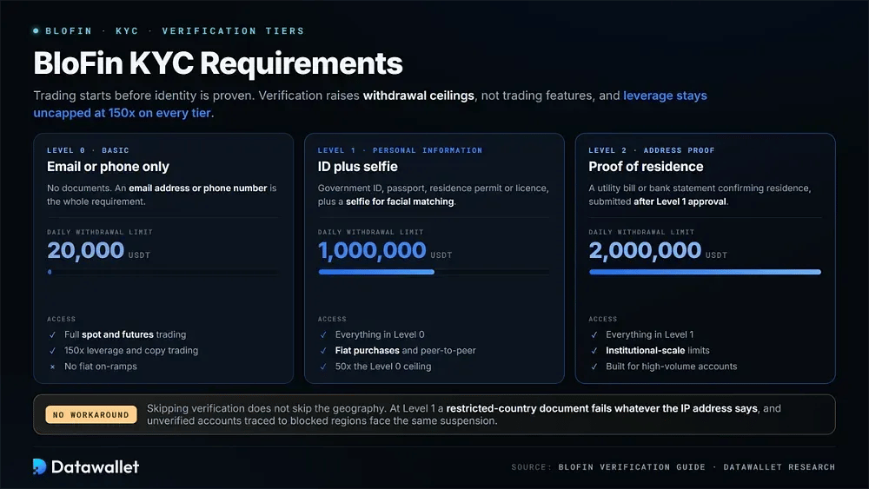
Task: Click the 'selfie for facial matching' phrase
Action: click(400, 202)
